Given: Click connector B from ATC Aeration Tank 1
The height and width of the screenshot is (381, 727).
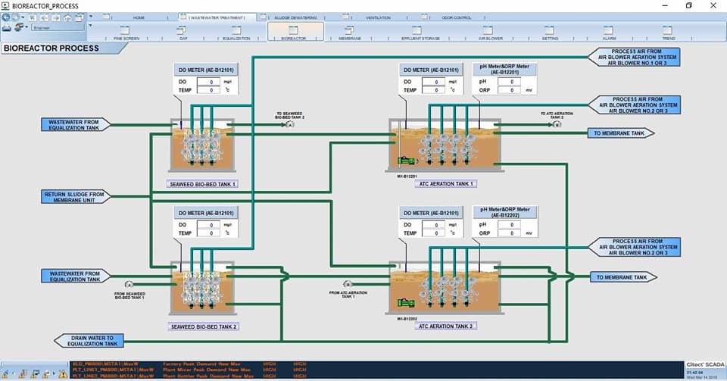Looking at the screenshot, I should pos(348,283).
